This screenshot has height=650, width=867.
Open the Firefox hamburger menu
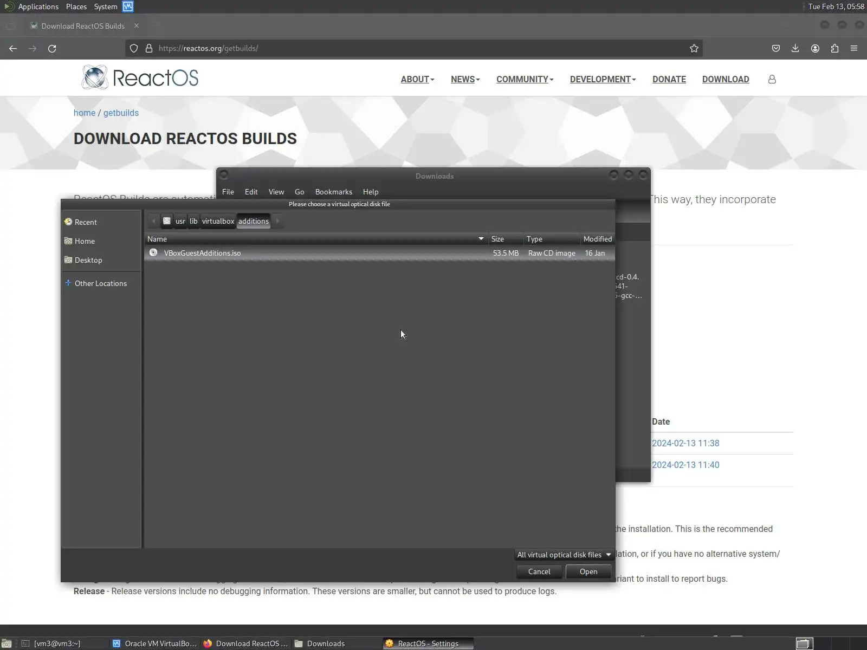click(x=854, y=48)
